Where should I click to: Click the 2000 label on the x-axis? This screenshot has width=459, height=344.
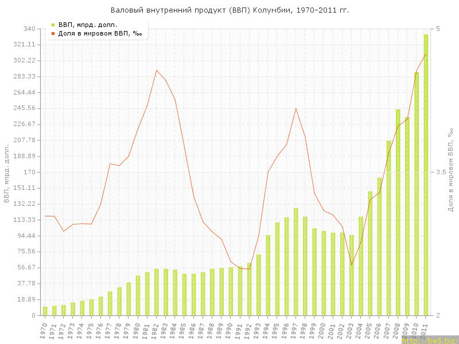(323, 330)
